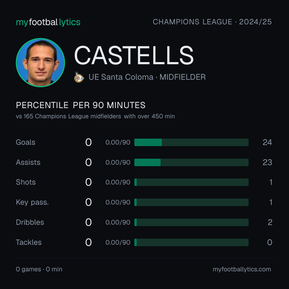Select the Tackles stat label
The image size is (289, 289).
(29, 242)
